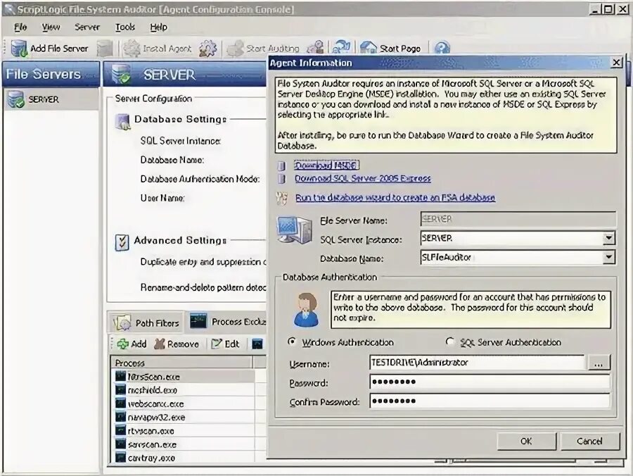
Task: Close the Agent Information dialog
Action: [616, 62]
